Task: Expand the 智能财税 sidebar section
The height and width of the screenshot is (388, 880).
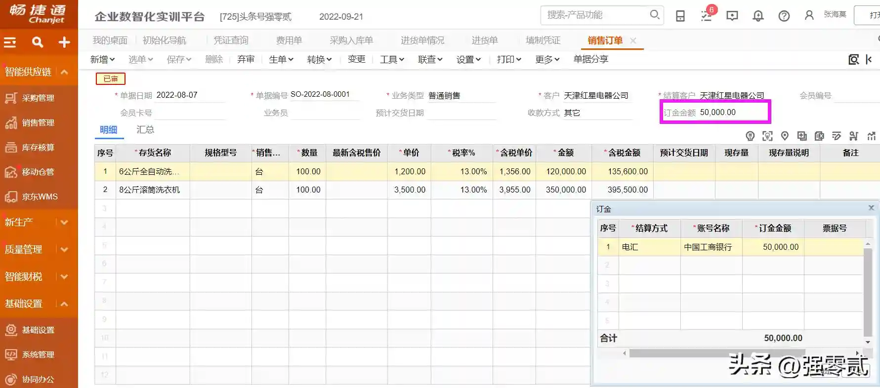Action: 64,276
